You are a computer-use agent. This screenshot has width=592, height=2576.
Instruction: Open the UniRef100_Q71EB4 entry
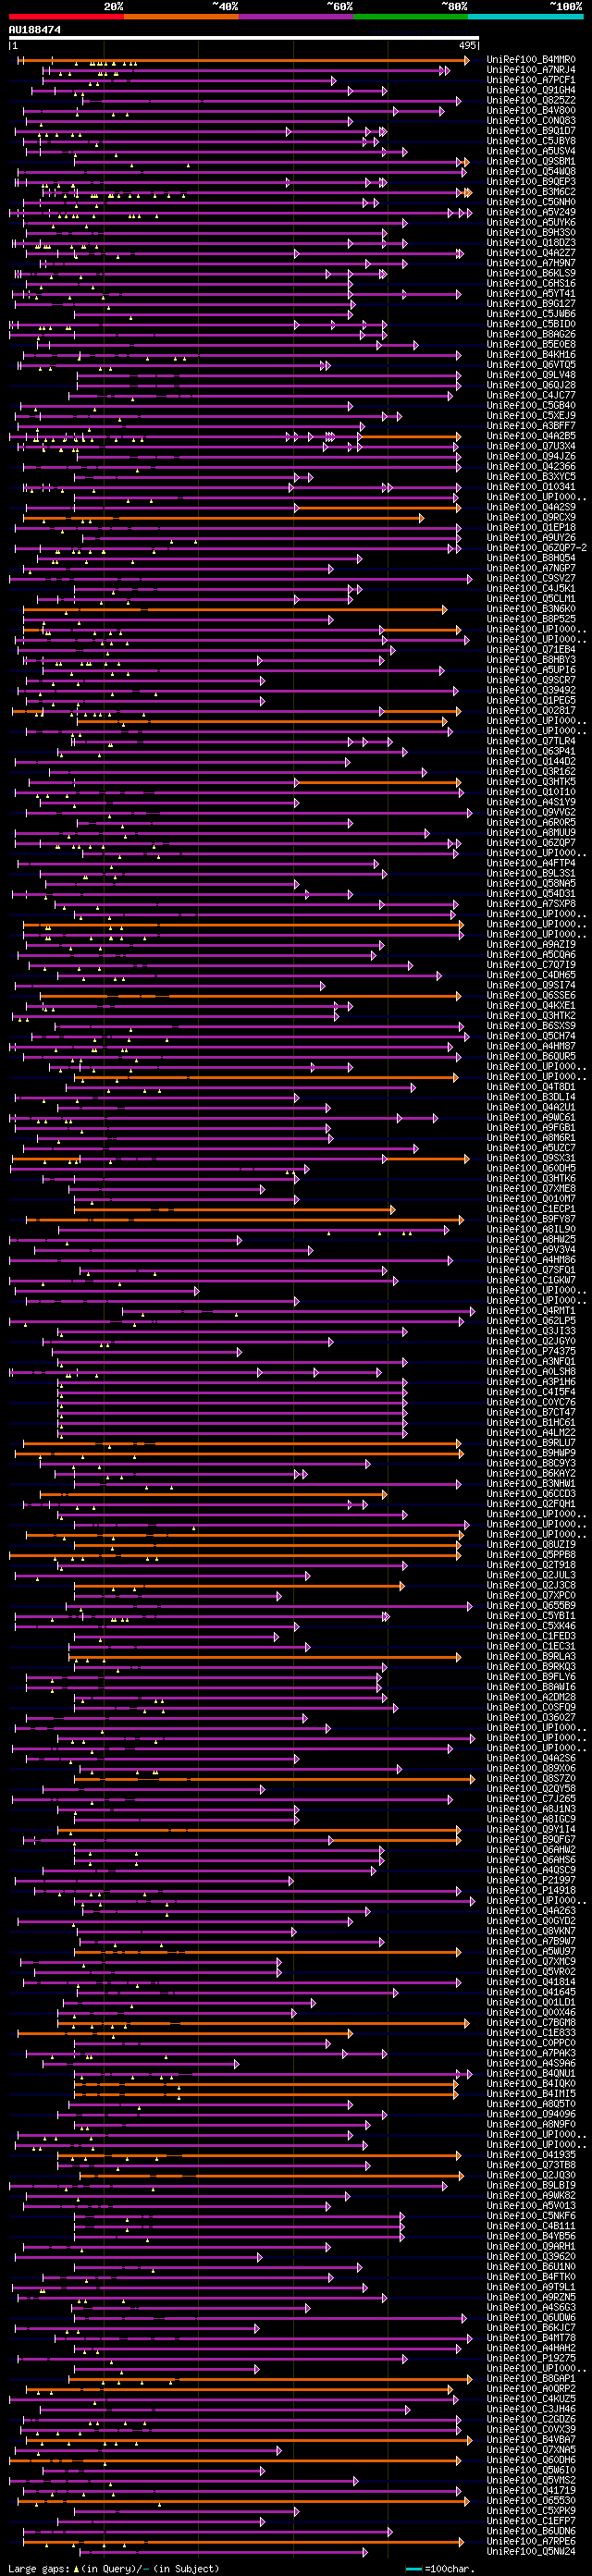tap(531, 650)
